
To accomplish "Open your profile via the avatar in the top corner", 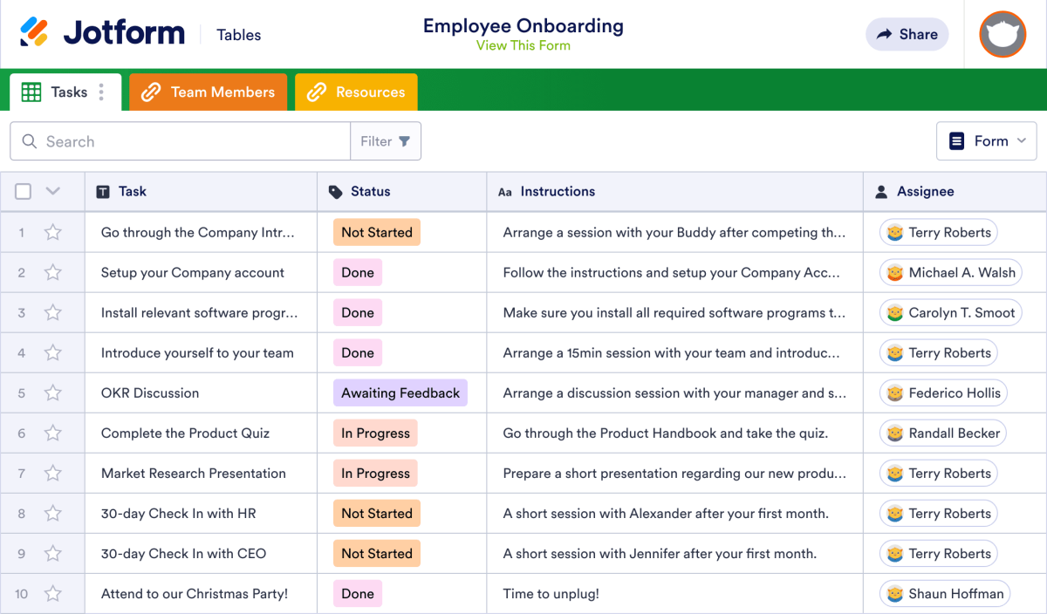I will tap(1003, 35).
